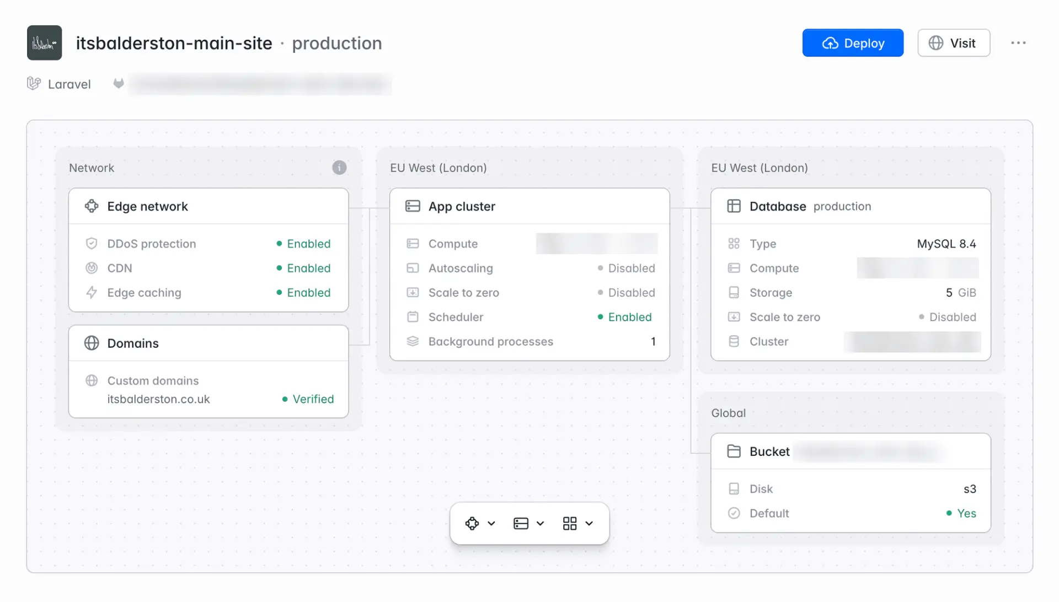
Task: Click the 5 GiB storage value
Action: (x=961, y=292)
